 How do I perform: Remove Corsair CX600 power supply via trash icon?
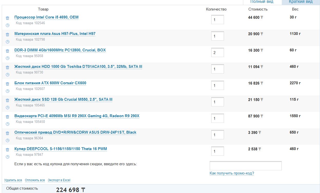(7, 84)
